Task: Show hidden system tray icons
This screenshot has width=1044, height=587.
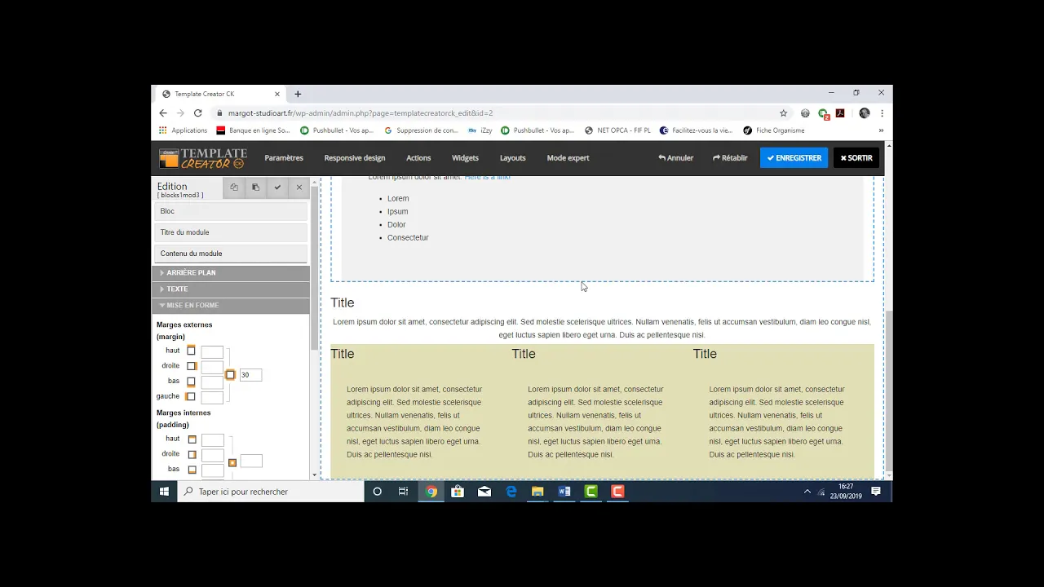Action: (x=807, y=492)
